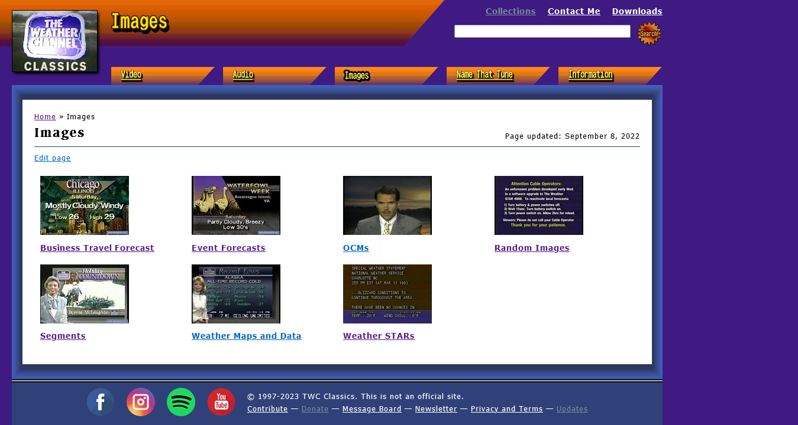Open the Message Board footer link
The image size is (798, 425).
point(371,409)
